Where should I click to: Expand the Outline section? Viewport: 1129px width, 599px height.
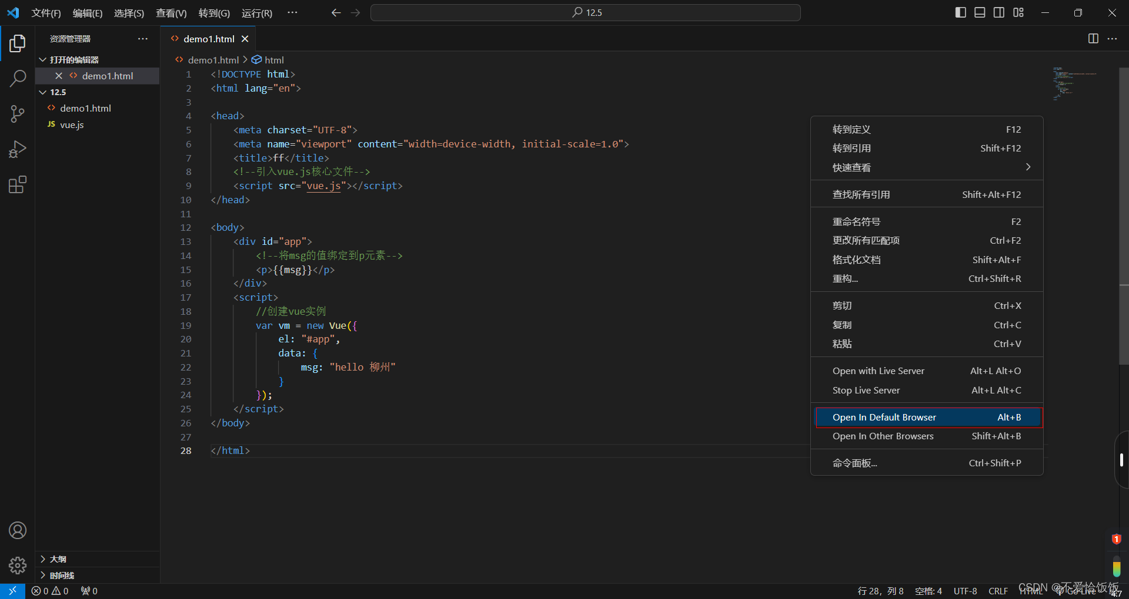(43, 559)
